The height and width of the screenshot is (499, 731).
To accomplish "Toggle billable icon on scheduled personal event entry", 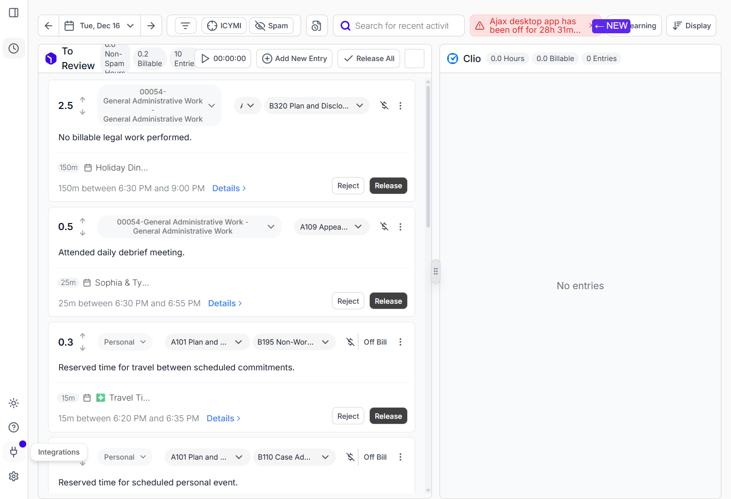I will tap(350, 457).
